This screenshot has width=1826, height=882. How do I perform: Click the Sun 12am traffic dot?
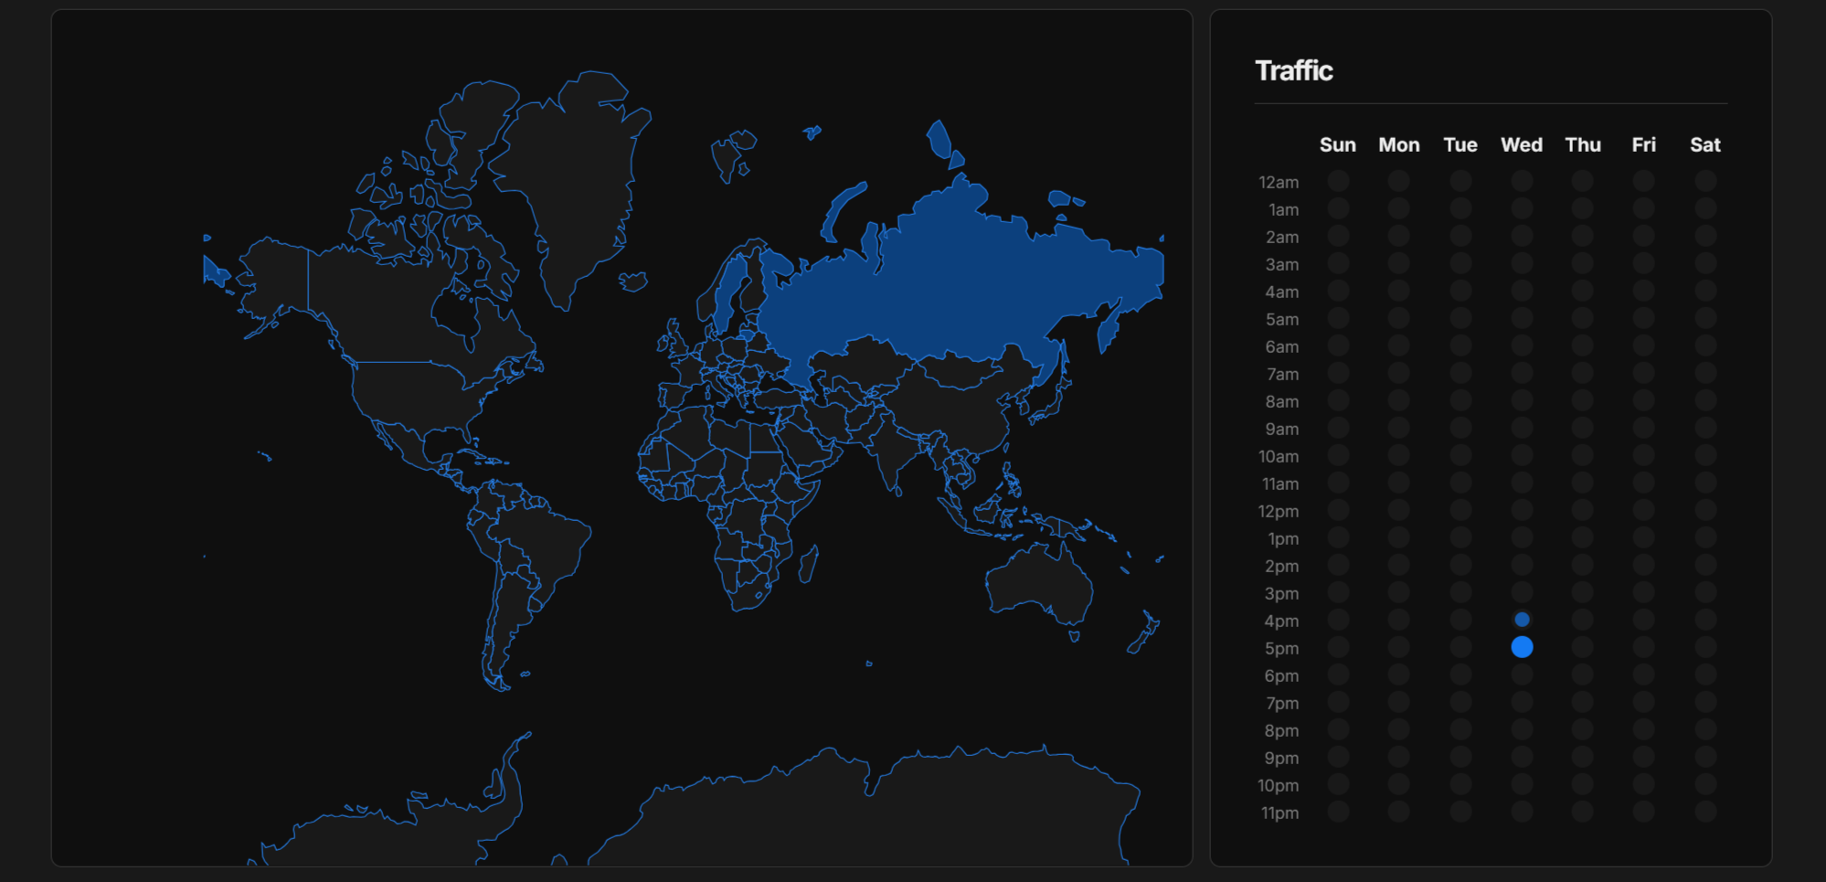(1338, 181)
